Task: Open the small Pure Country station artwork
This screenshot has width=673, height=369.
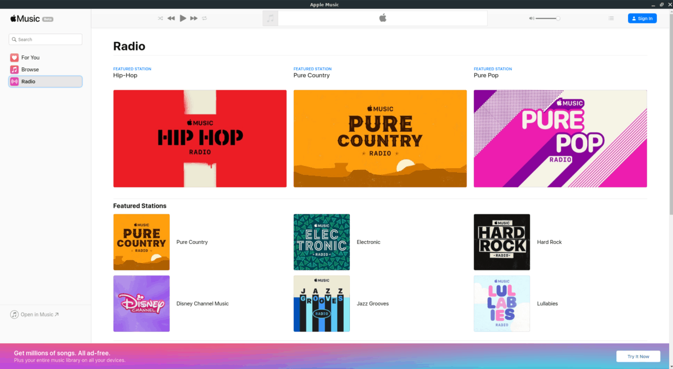Action: coord(141,242)
